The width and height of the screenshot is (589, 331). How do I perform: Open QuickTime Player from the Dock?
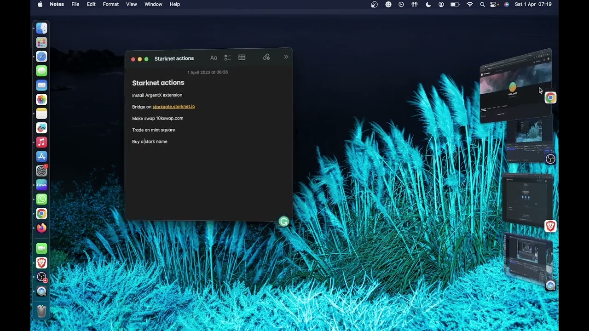(41, 291)
